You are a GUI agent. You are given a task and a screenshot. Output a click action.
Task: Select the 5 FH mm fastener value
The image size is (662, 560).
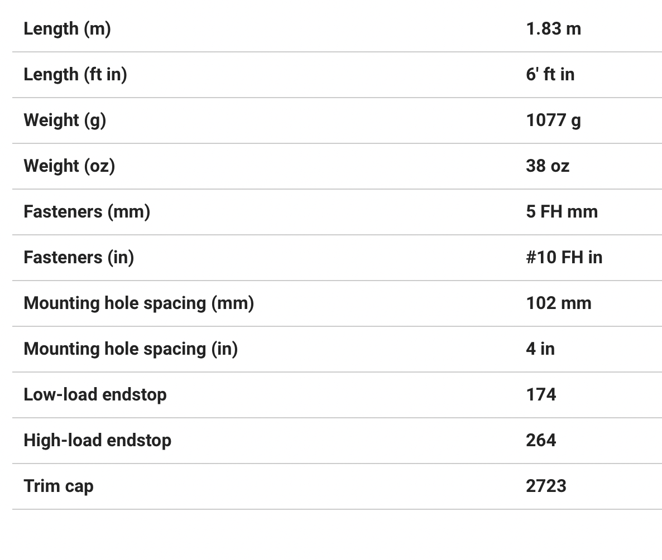coord(562,211)
